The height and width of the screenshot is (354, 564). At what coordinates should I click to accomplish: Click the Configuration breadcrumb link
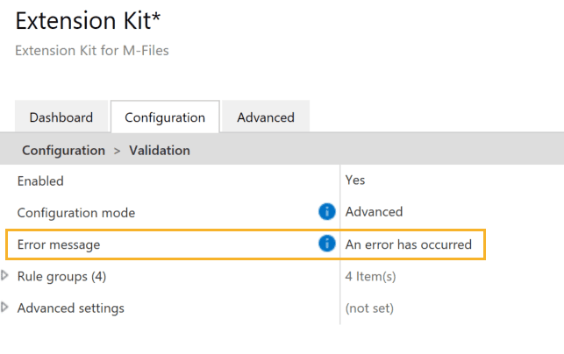click(x=63, y=151)
